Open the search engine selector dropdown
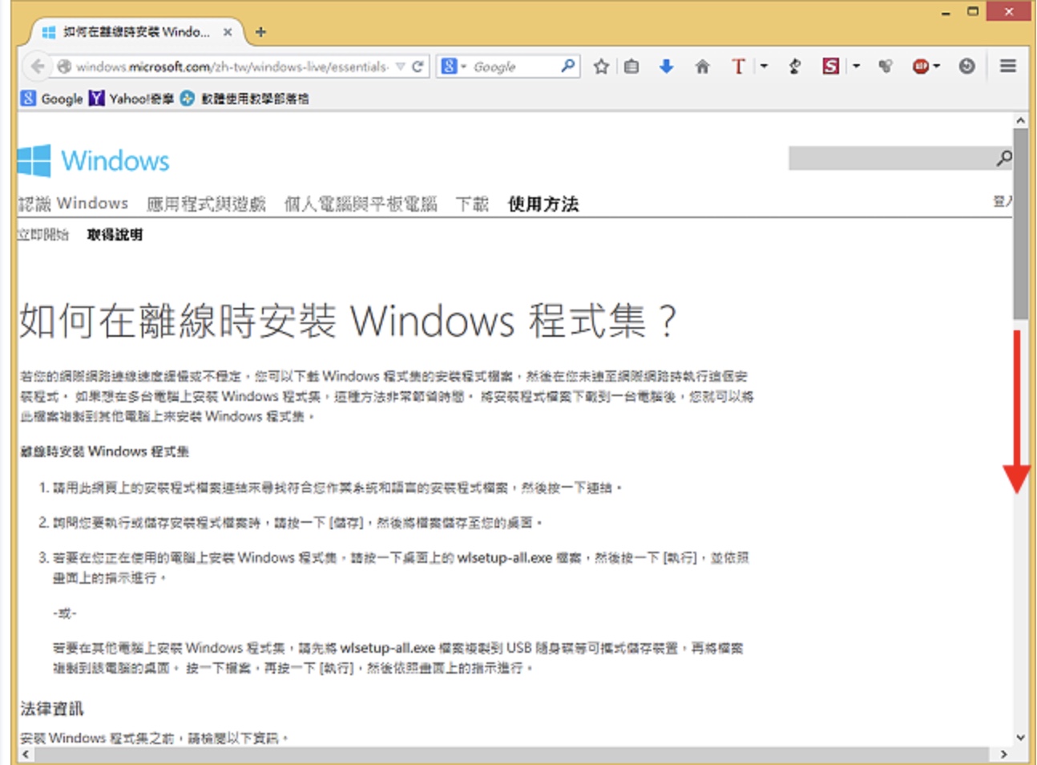This screenshot has height=765, width=1037. 452,67
